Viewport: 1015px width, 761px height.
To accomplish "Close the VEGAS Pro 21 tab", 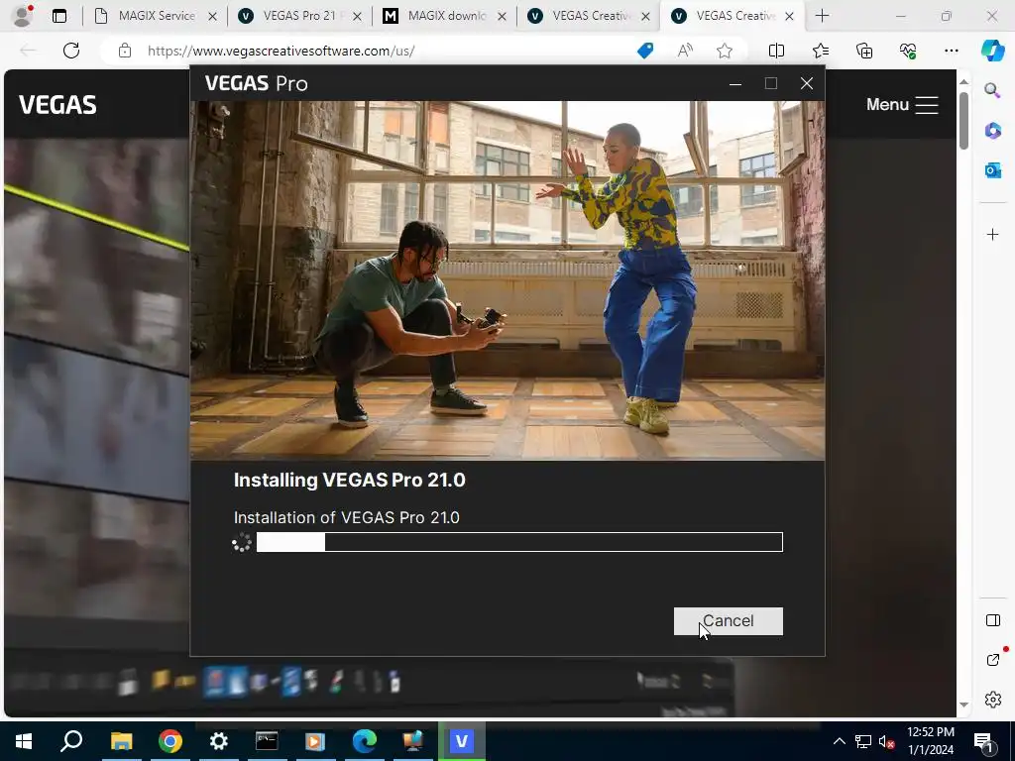I will tap(357, 17).
